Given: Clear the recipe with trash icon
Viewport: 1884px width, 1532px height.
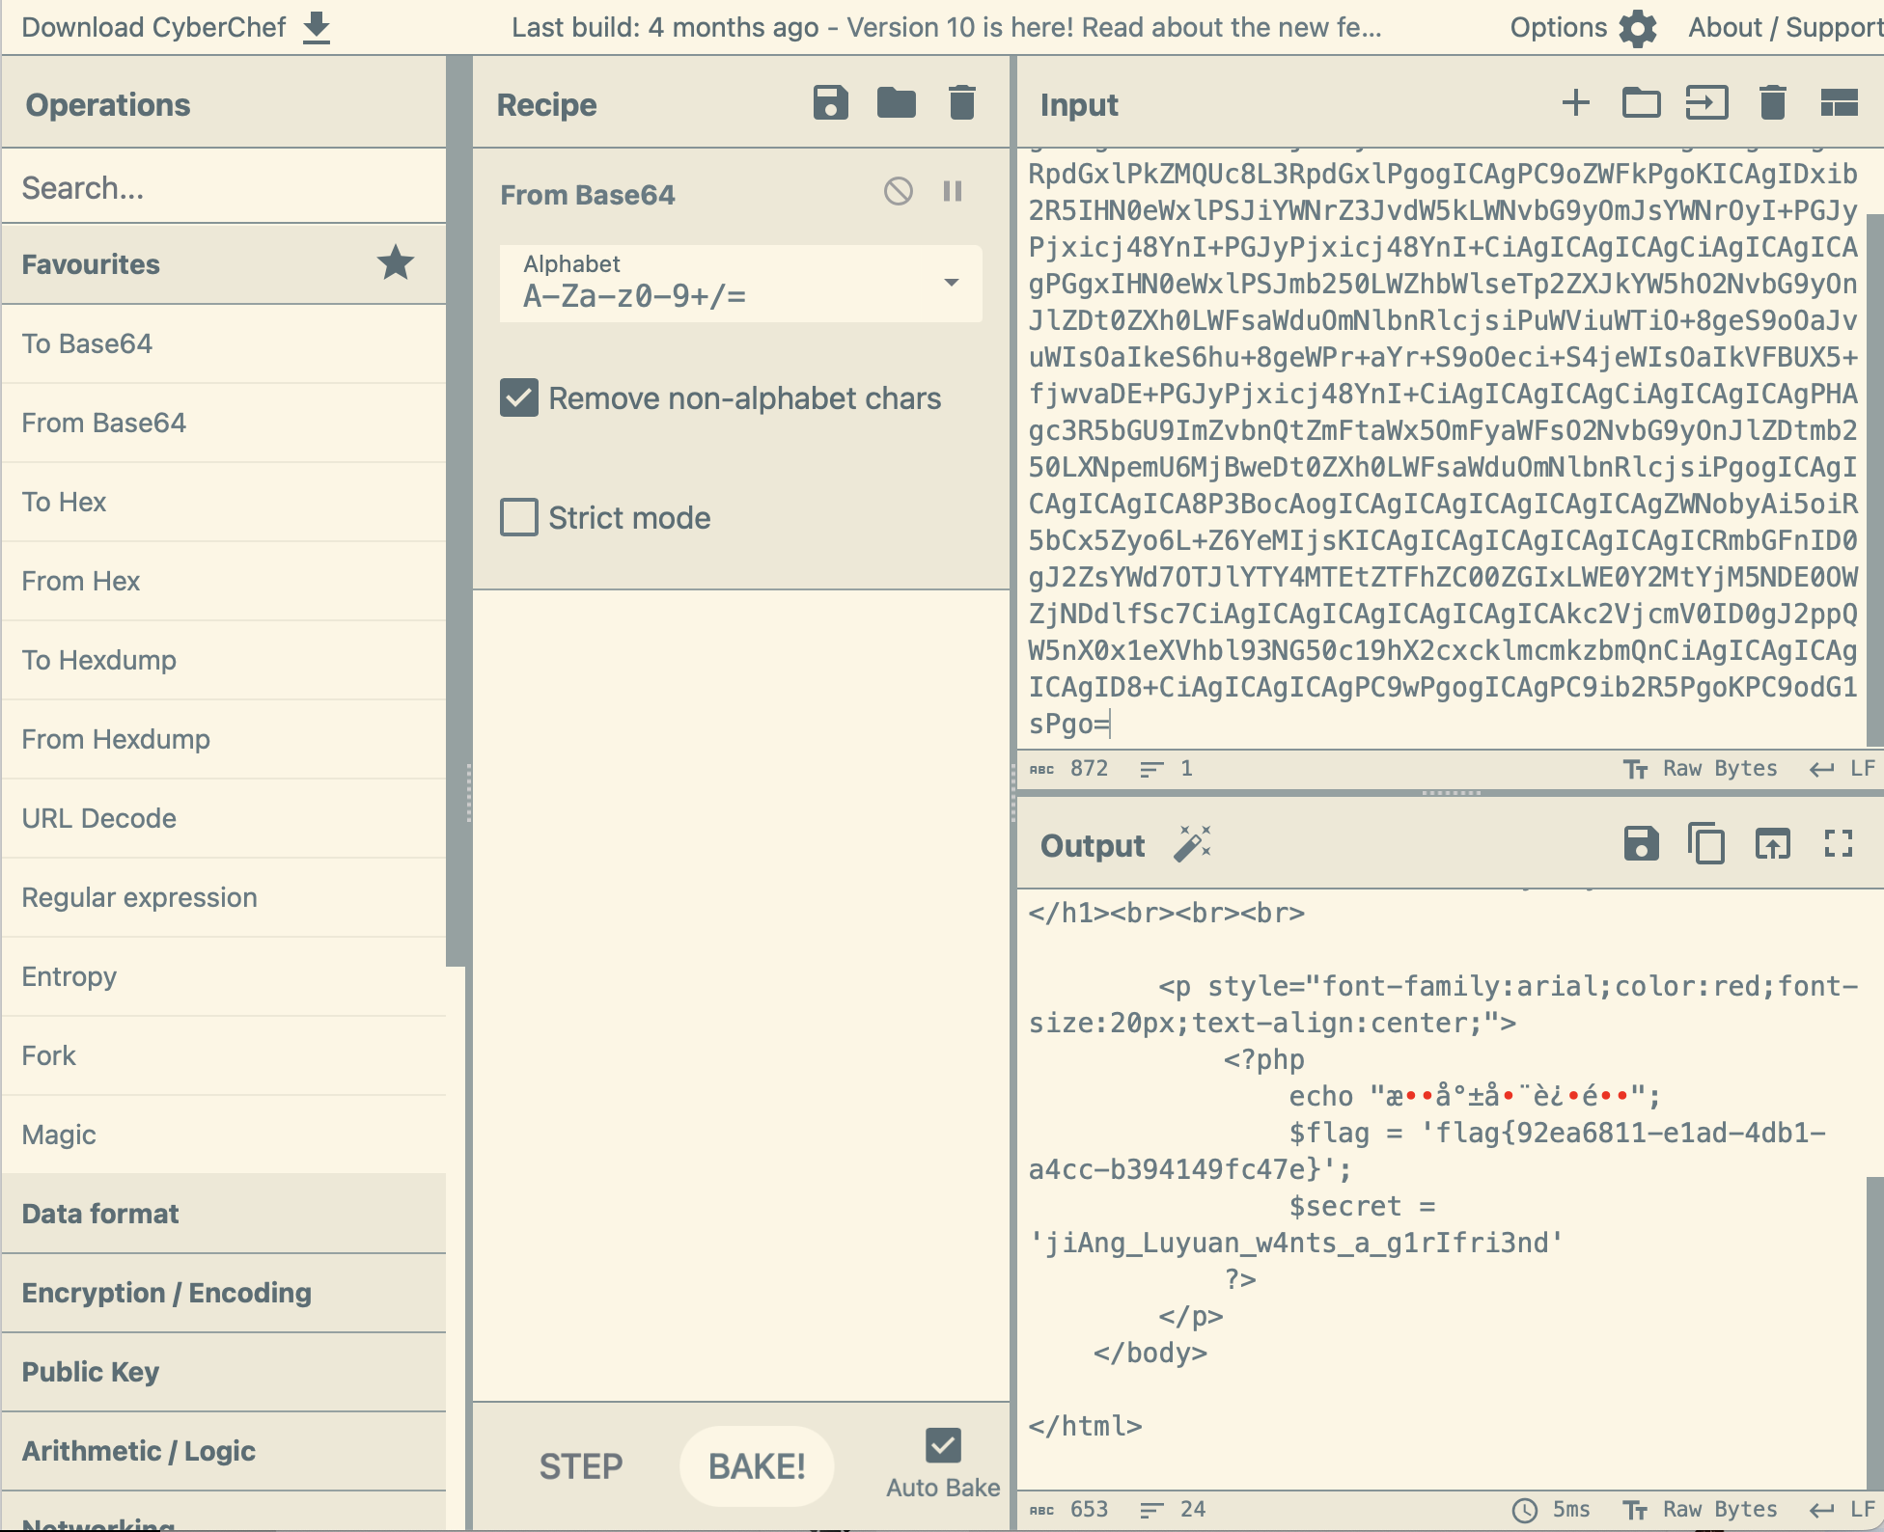Looking at the screenshot, I should [x=961, y=103].
